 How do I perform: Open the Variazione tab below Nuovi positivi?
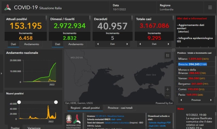coord(34,127)
